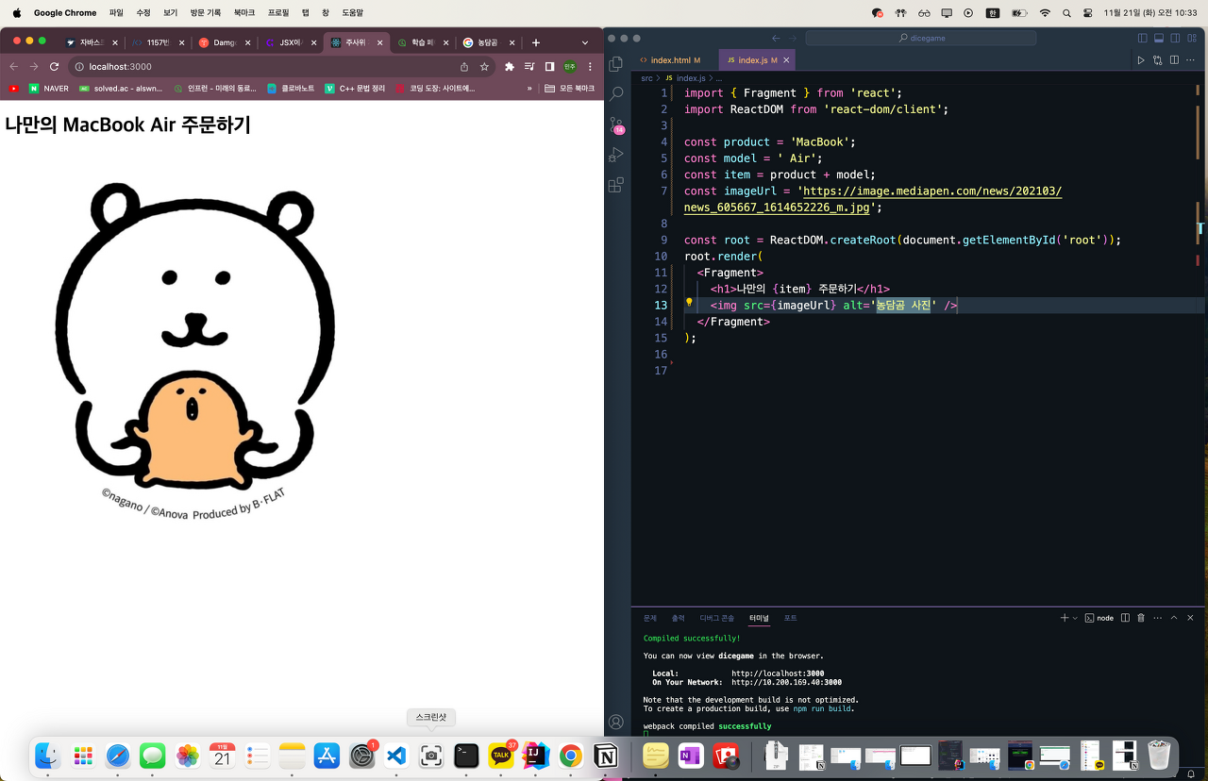Go back using VS Code navigation arrow
The width and height of the screenshot is (1208, 781).
coord(776,39)
